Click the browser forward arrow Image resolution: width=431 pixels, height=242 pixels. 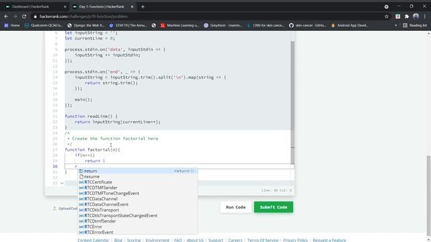(x=15, y=16)
